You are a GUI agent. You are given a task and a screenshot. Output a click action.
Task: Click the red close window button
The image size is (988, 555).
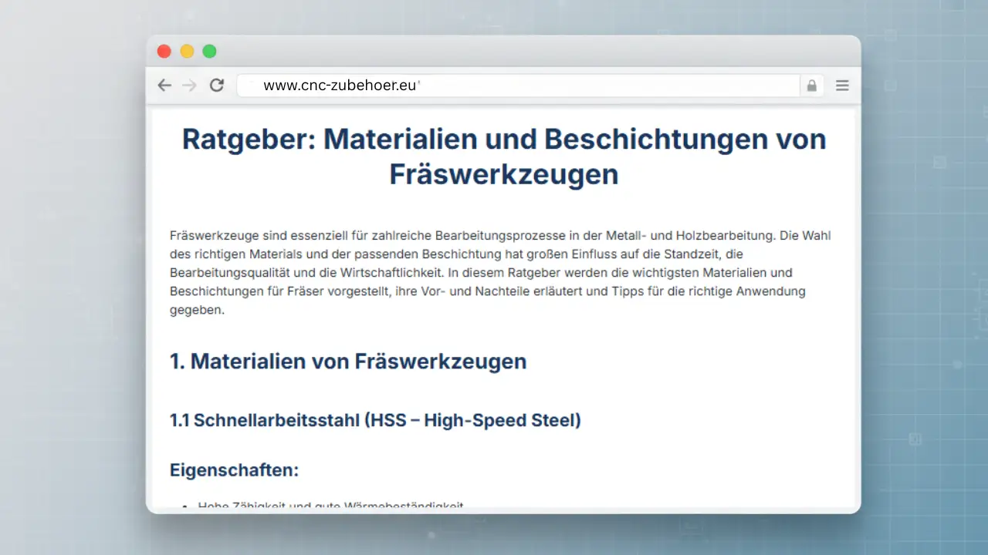[164, 52]
